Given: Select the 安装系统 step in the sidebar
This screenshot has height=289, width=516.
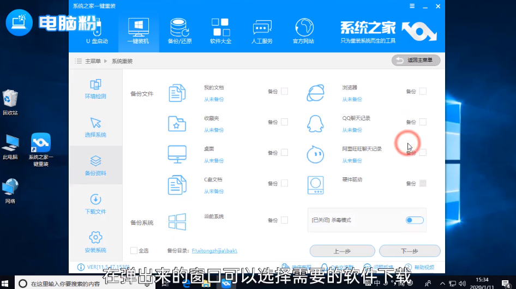Looking at the screenshot, I should 95,242.
